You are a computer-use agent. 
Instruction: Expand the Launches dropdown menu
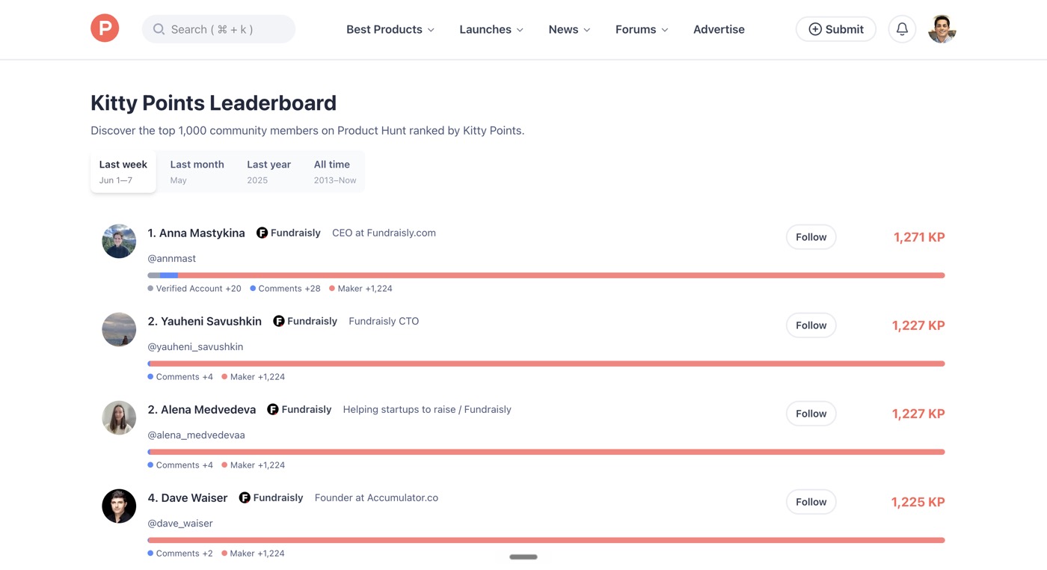pos(491,29)
